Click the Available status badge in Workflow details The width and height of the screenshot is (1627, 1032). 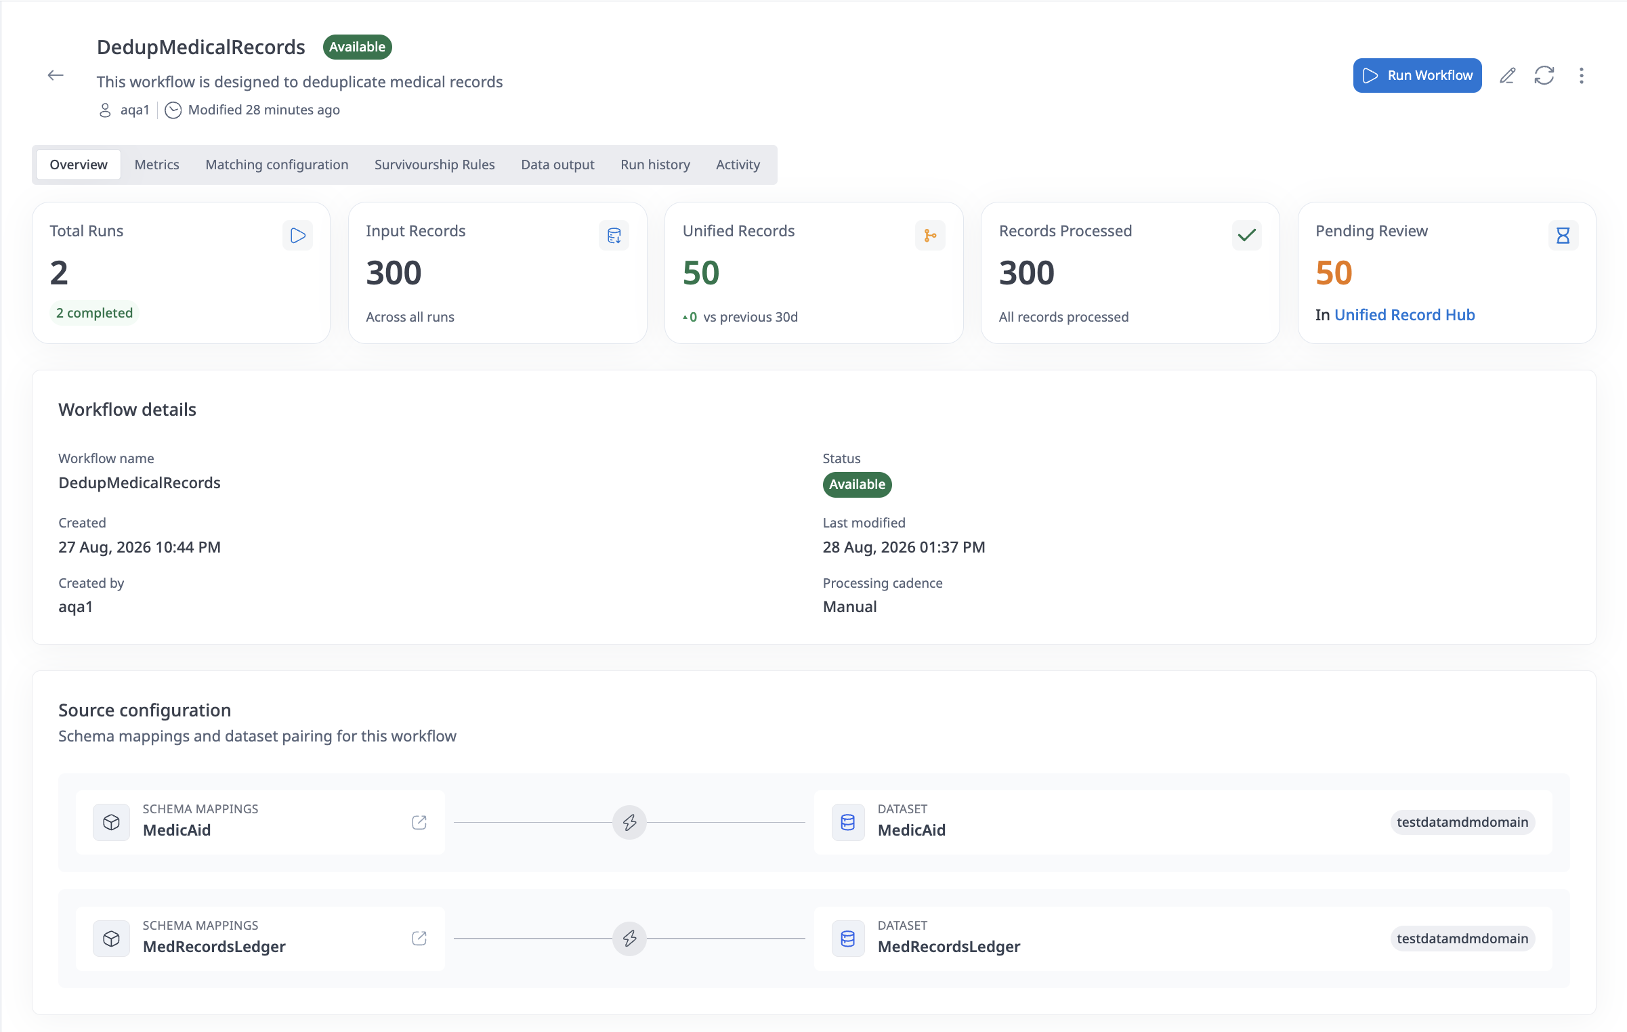click(857, 484)
